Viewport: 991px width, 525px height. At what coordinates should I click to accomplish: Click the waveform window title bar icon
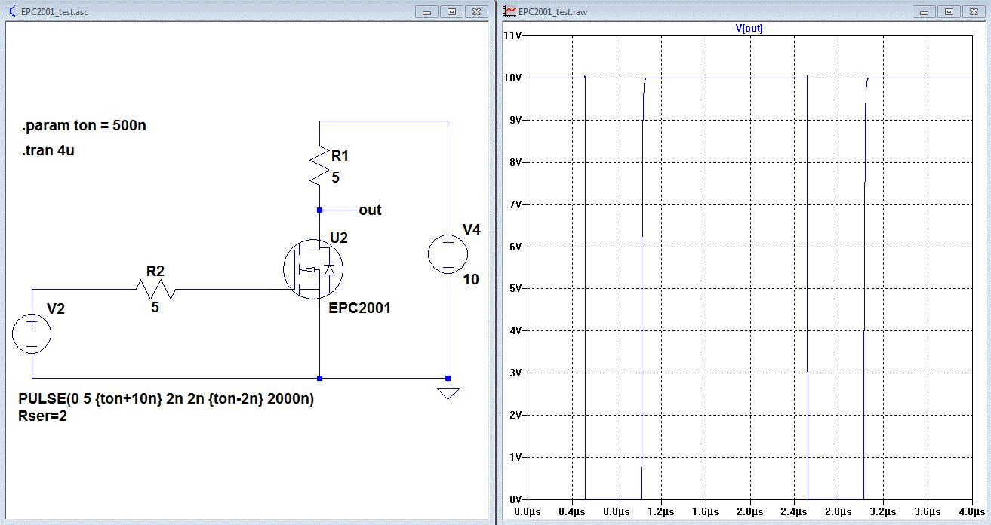click(509, 11)
